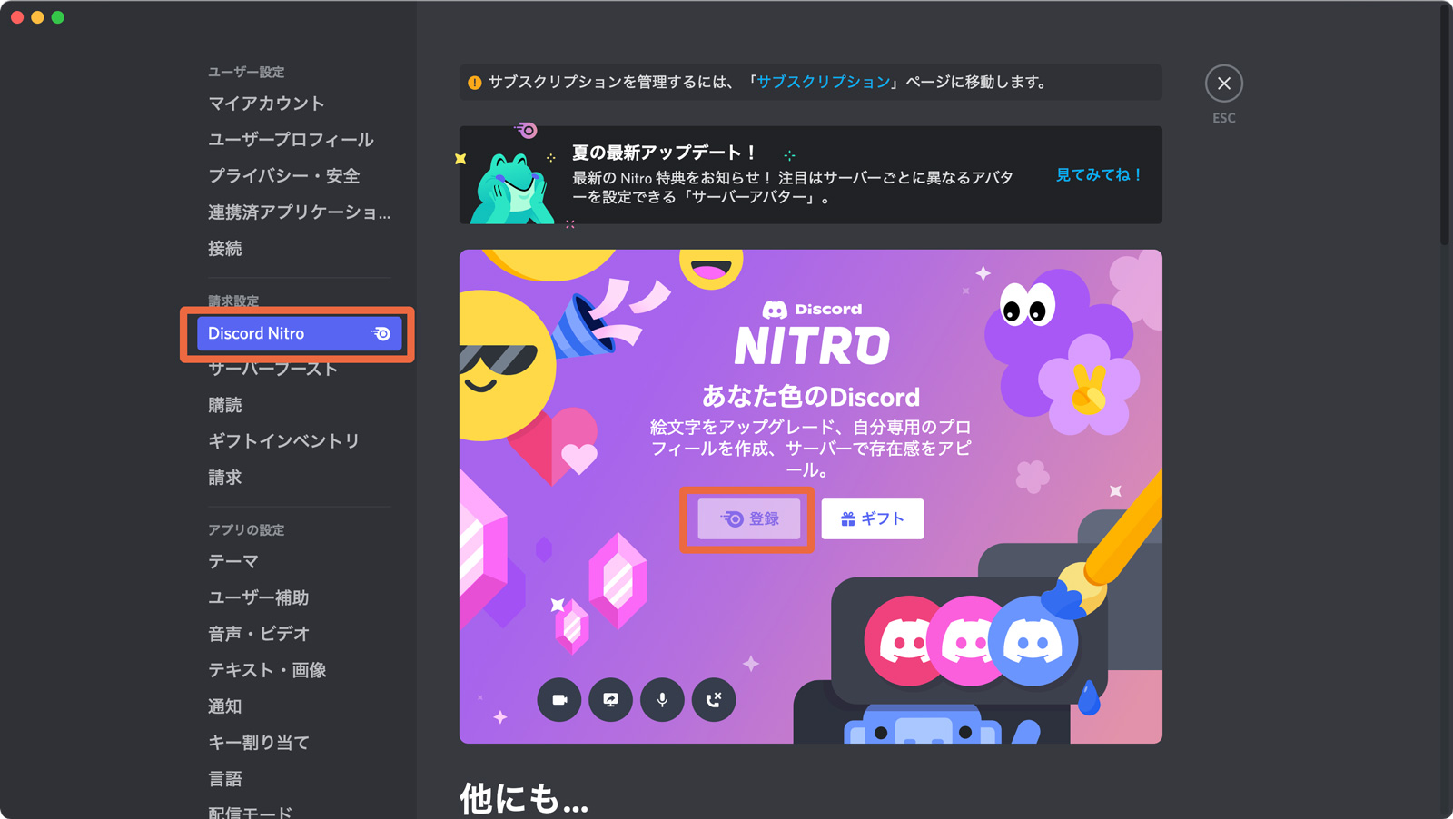The height and width of the screenshot is (819, 1453).
Task: Click the warning icon in the subscription notice
Action: tap(474, 82)
